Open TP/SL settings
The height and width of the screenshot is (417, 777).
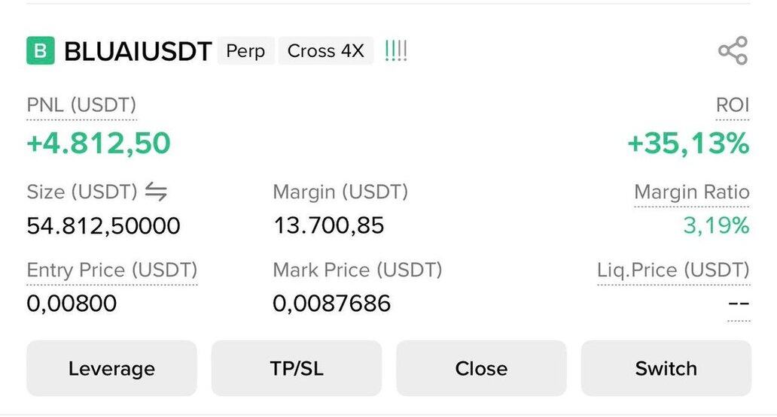click(x=297, y=368)
